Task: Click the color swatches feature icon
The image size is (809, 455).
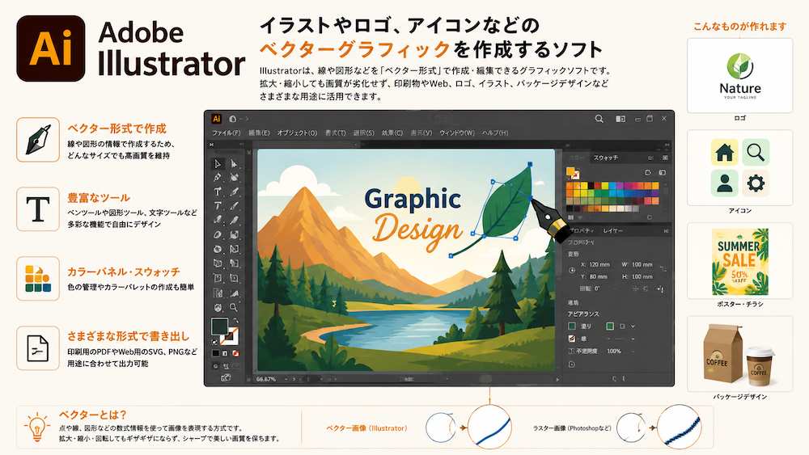Action: tap(38, 278)
